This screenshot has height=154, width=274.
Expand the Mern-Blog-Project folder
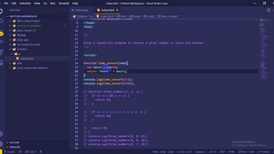[x=10, y=21]
